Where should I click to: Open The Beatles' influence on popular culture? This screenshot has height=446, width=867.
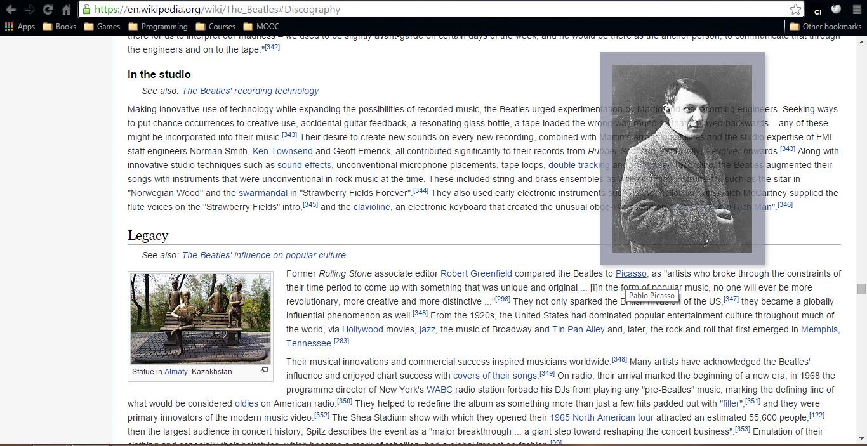coord(263,255)
